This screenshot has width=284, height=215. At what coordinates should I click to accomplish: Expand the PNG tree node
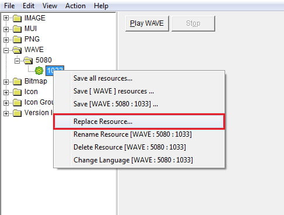pyautogui.click(x=6, y=40)
